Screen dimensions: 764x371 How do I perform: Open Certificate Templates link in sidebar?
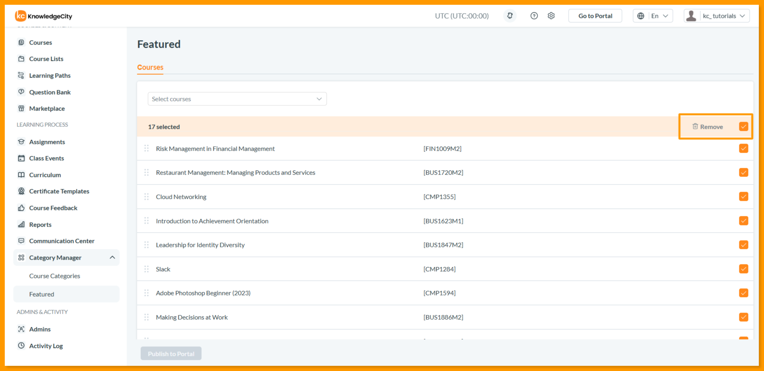59,191
